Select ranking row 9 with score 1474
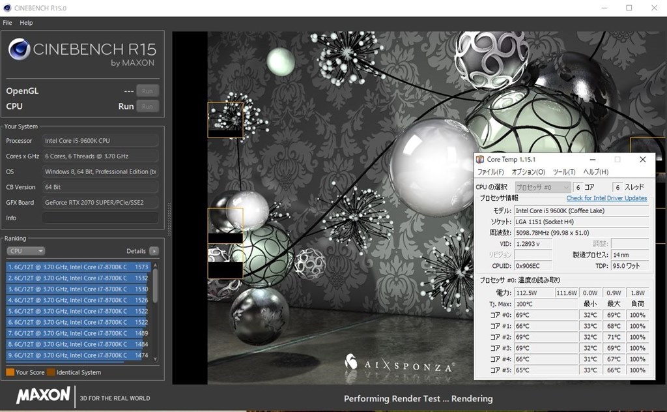Image resolution: width=667 pixels, height=412 pixels. point(78,355)
